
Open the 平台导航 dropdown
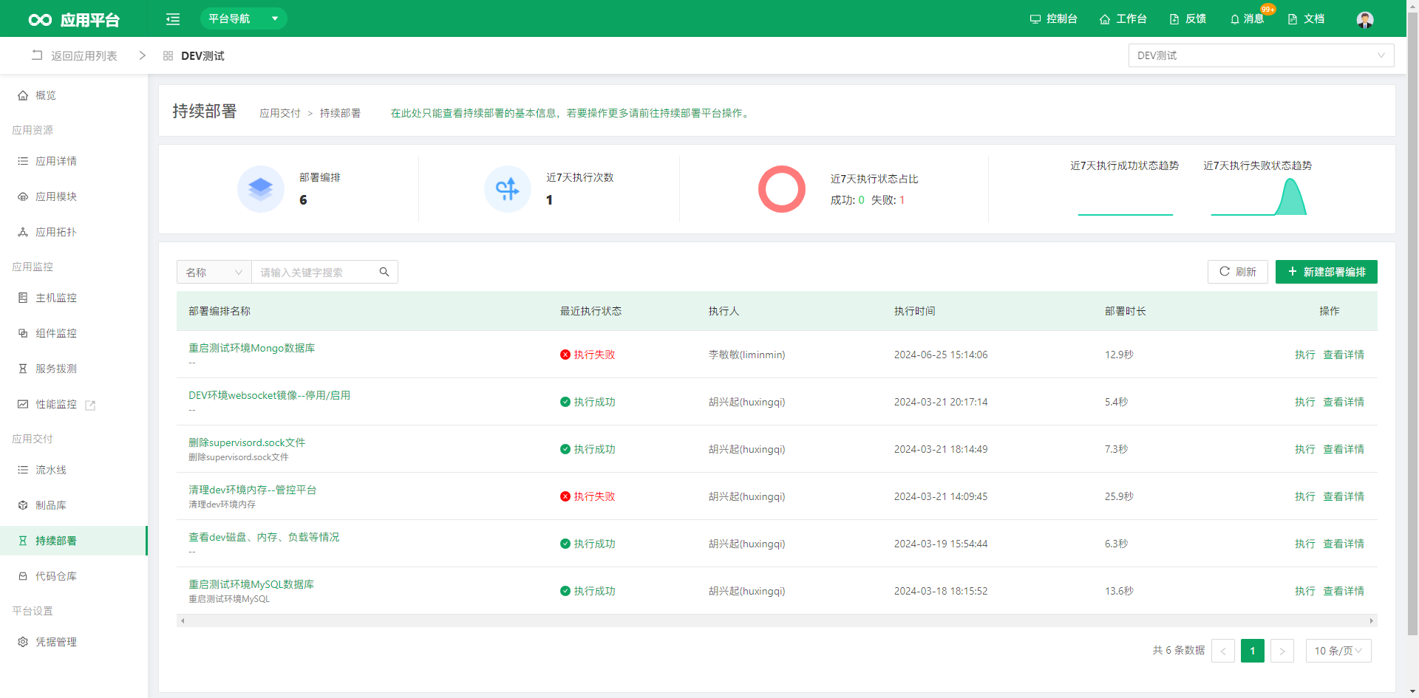243,18
